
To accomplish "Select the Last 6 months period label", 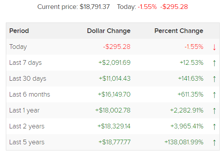I will [x=30, y=94].
